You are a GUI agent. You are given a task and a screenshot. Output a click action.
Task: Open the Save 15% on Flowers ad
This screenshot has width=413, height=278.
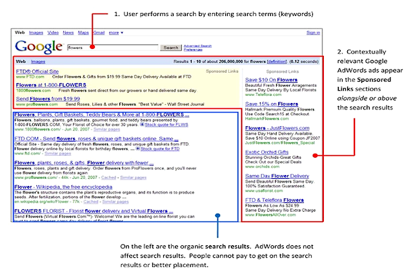pos(272,104)
